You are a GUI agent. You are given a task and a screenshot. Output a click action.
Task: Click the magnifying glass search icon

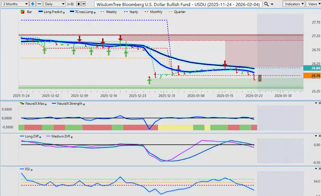(266, 4)
